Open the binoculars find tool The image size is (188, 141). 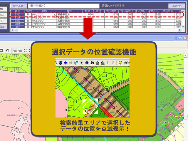[x=92, y=63]
